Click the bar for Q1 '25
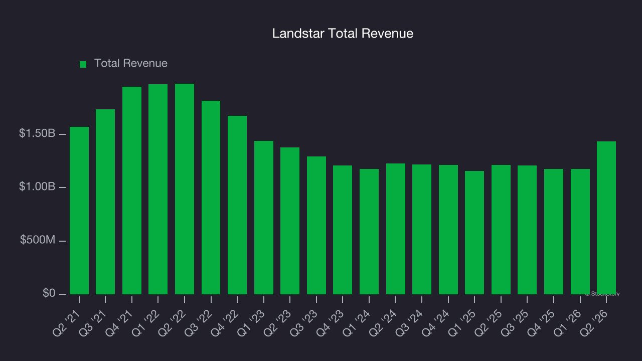 click(474, 233)
